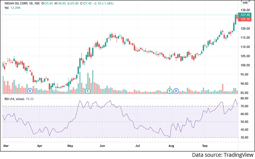This screenshot has width=255, height=159.
Task: Click the 105.00 price axis label
Action: pos(245,56)
